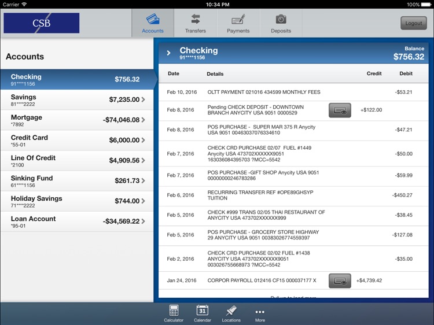Select the Sinking Fund name
This screenshot has height=325, width=434.
32,178
